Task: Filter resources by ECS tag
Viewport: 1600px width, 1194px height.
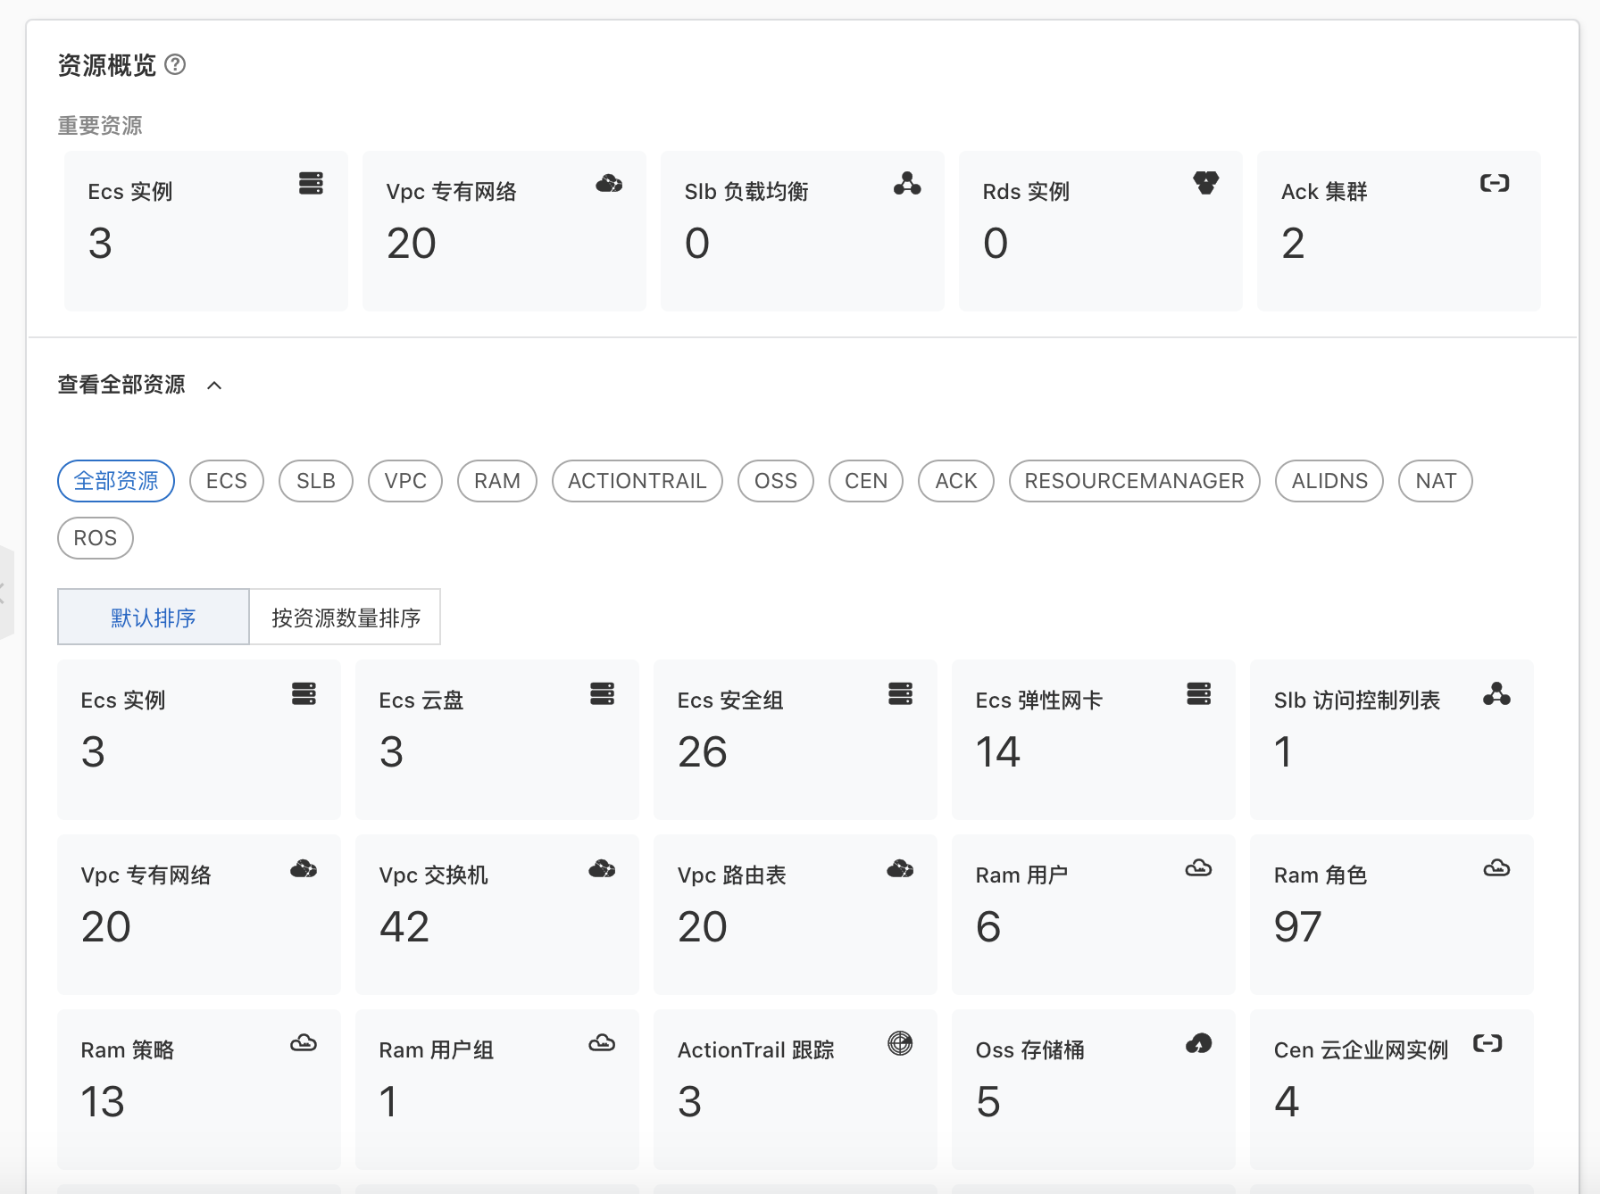Action: point(227,481)
